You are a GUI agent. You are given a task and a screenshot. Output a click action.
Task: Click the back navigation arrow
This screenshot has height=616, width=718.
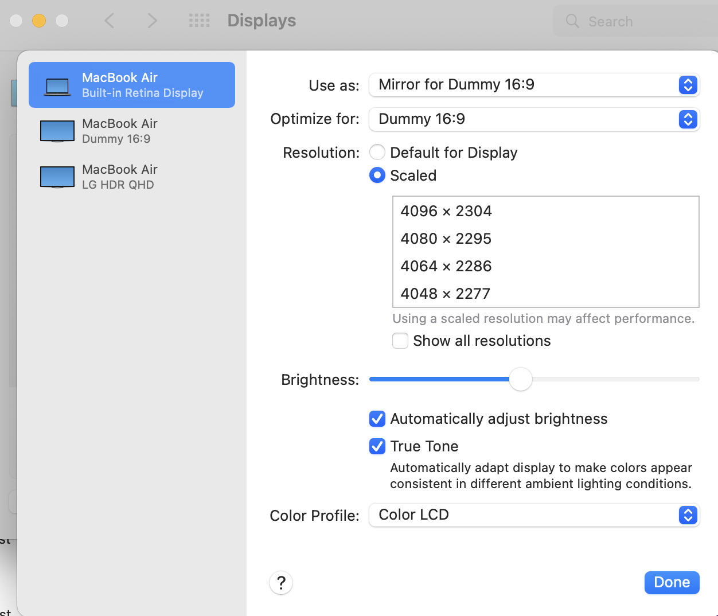109,21
